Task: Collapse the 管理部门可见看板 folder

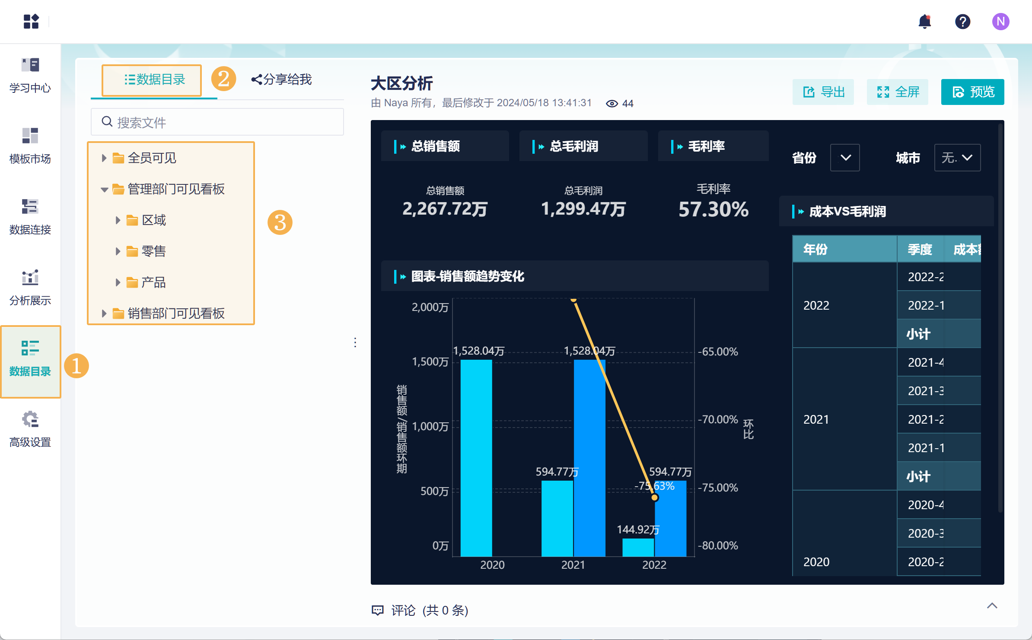Action: 104,189
